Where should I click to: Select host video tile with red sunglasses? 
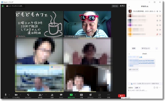(x=87, y=24)
